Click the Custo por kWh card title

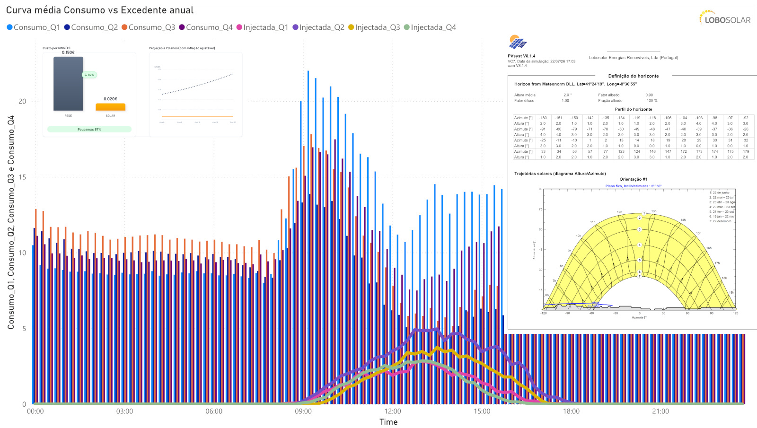(x=56, y=48)
